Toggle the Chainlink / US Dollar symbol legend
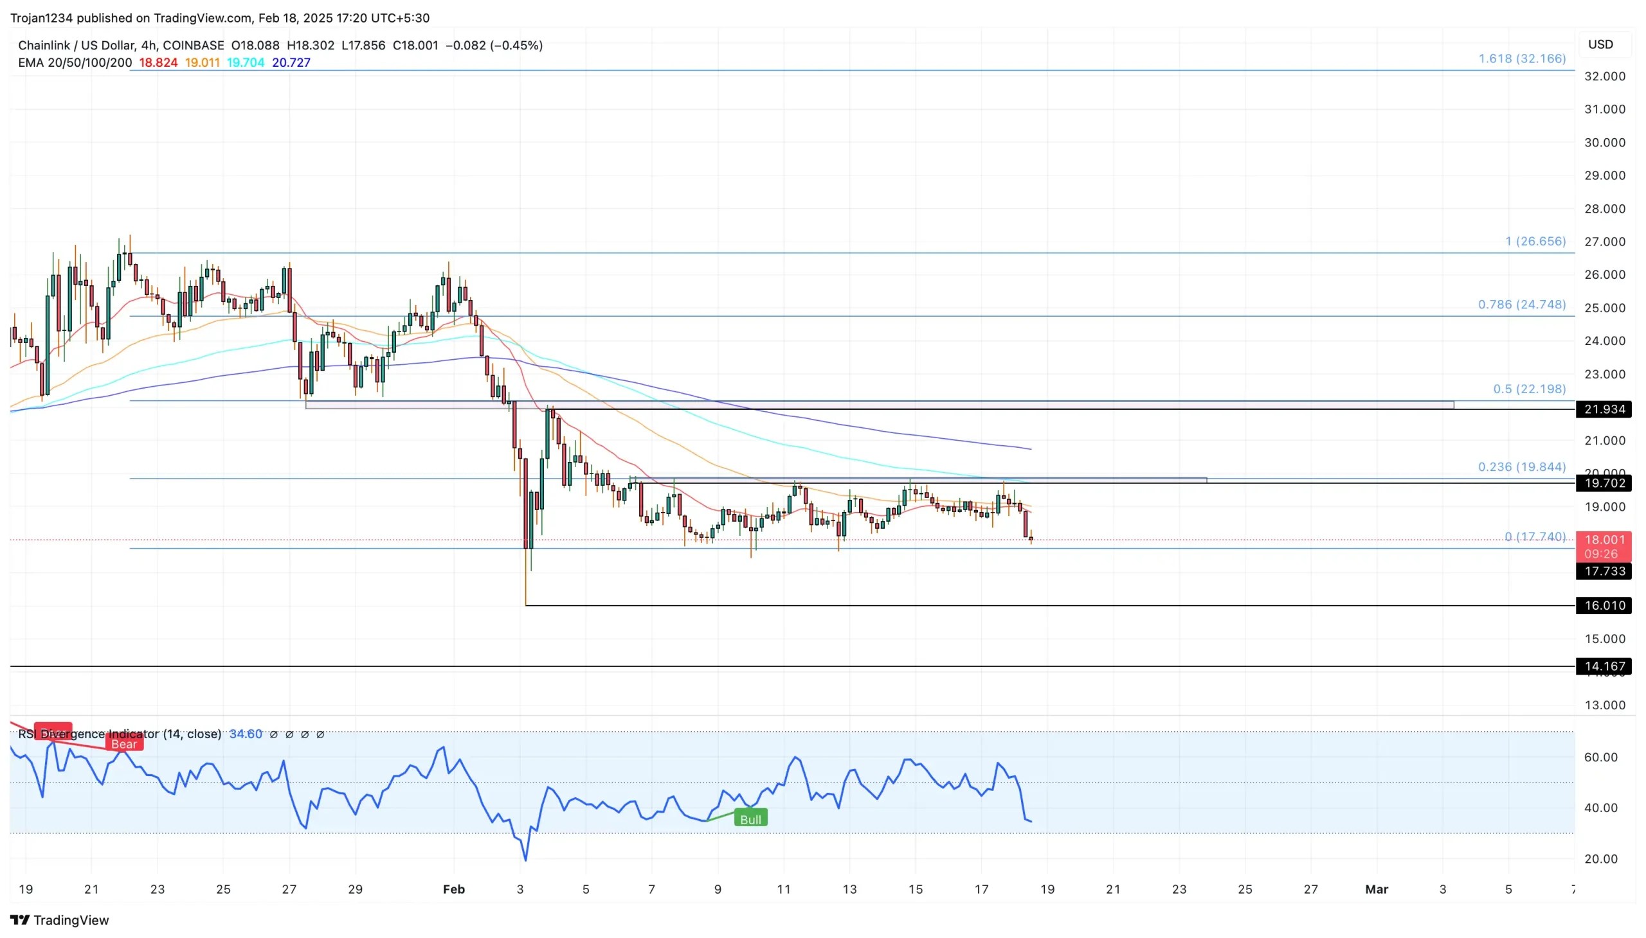Image resolution: width=1646 pixels, height=938 pixels. point(77,46)
